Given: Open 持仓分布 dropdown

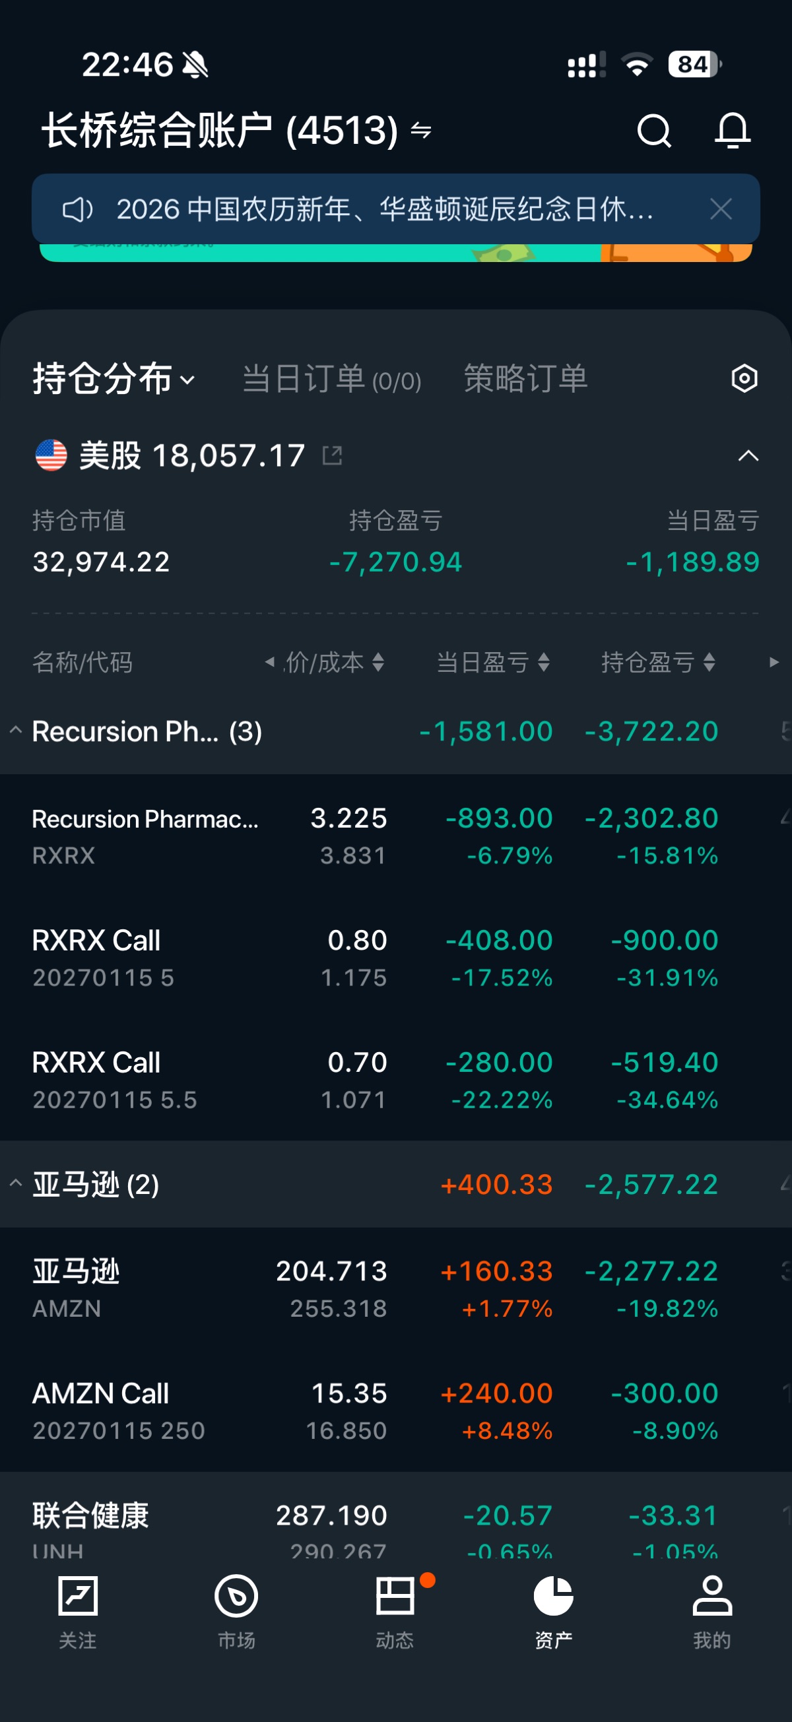Looking at the screenshot, I should pos(114,379).
